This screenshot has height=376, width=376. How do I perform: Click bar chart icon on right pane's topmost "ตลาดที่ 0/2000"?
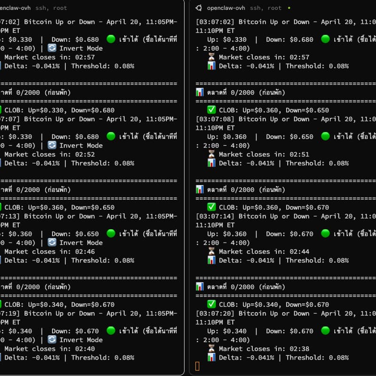(x=200, y=93)
